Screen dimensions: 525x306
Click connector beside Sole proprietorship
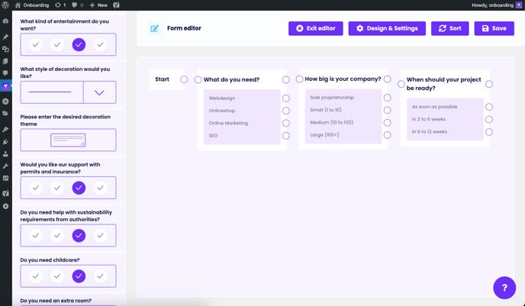click(x=388, y=98)
